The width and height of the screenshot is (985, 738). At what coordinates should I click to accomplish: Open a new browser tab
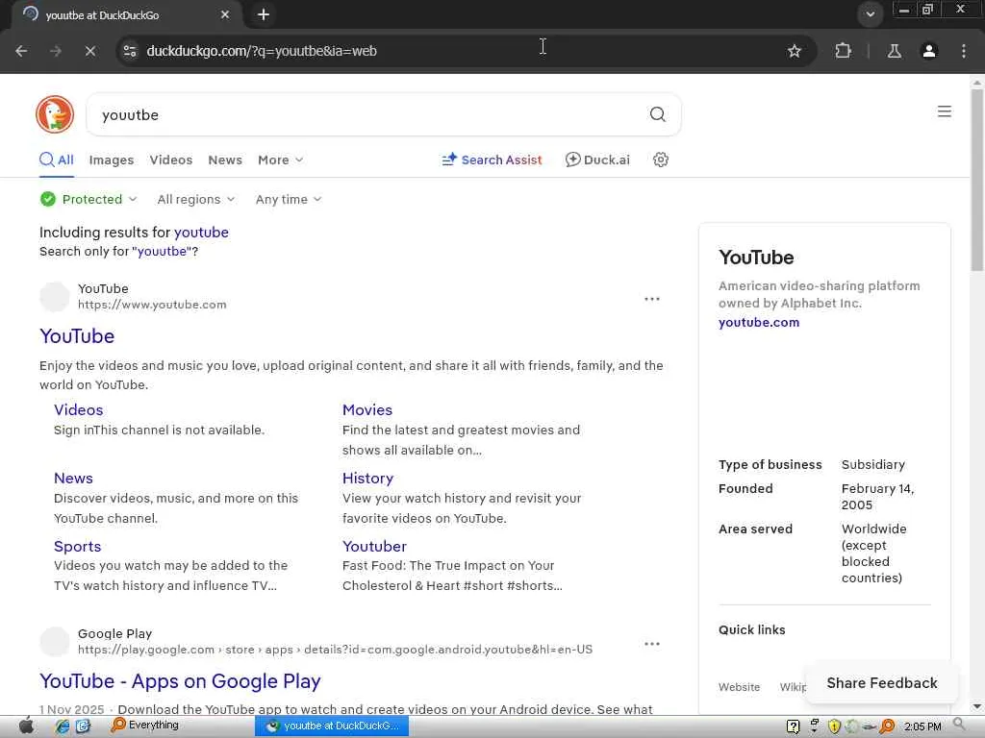point(264,14)
